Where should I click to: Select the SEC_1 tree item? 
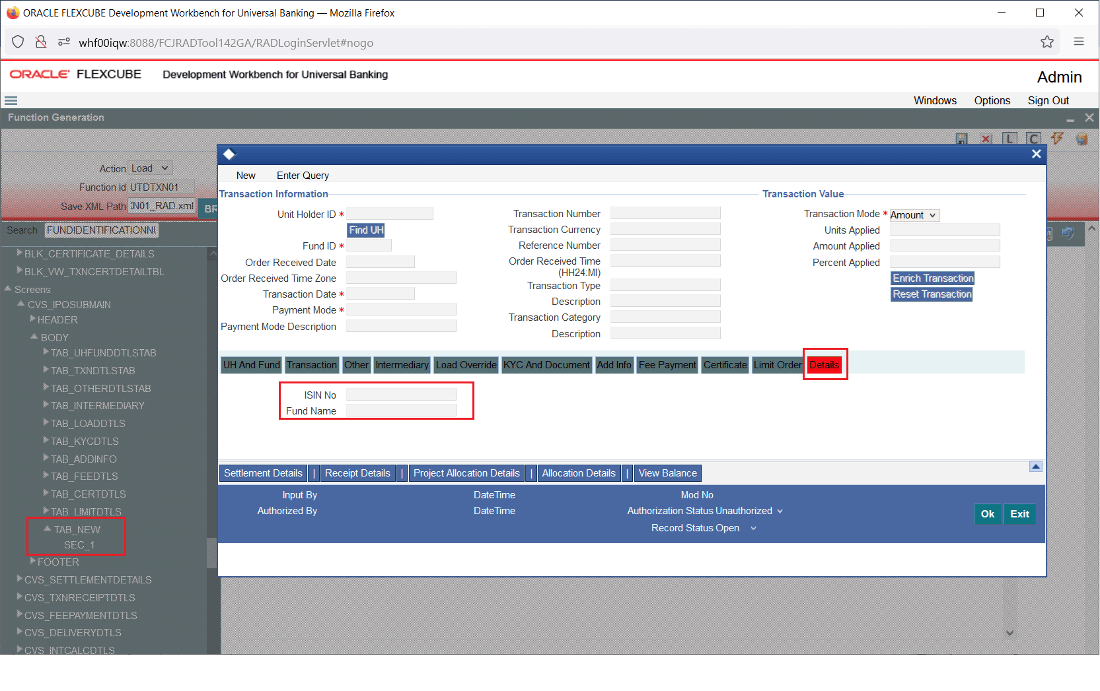pyautogui.click(x=79, y=545)
